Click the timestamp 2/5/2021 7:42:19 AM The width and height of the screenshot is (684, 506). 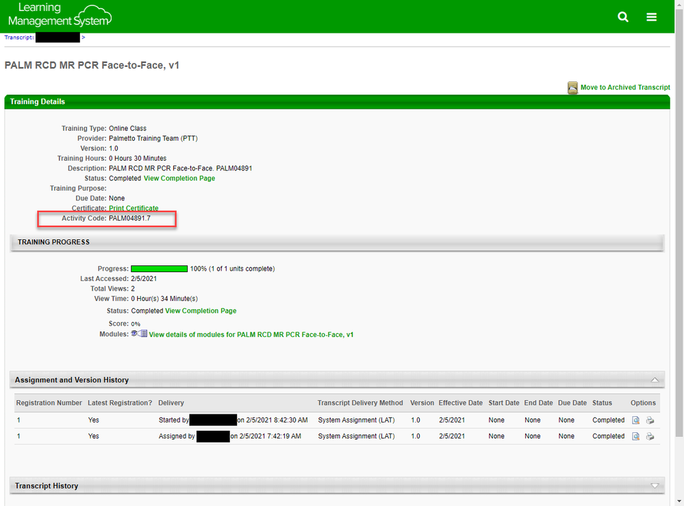(270, 436)
